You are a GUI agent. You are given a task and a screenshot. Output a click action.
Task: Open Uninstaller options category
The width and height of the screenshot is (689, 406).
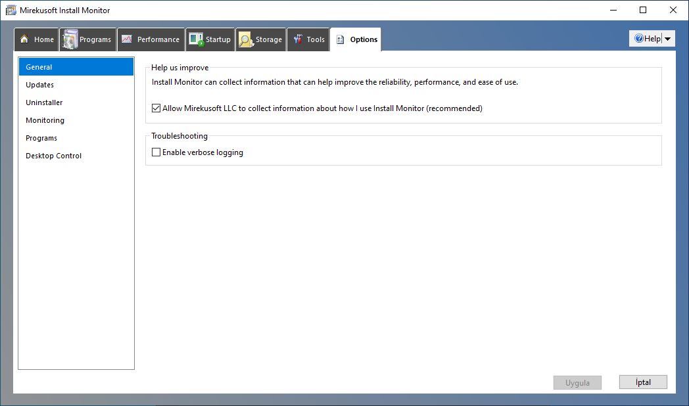[x=76, y=102]
